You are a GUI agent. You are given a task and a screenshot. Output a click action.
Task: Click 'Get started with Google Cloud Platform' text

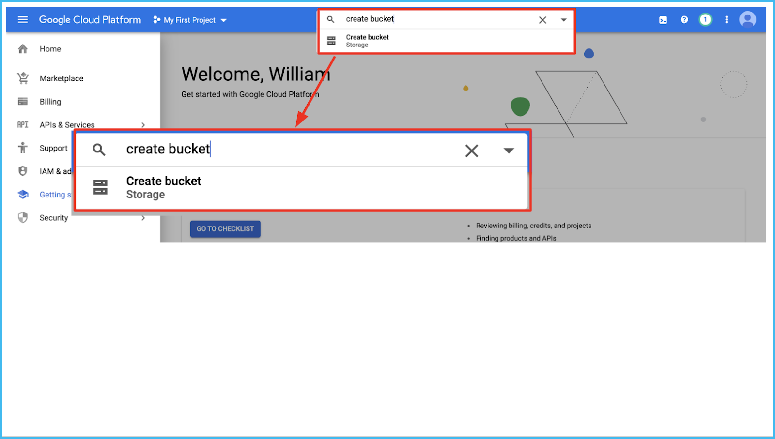[x=250, y=94]
